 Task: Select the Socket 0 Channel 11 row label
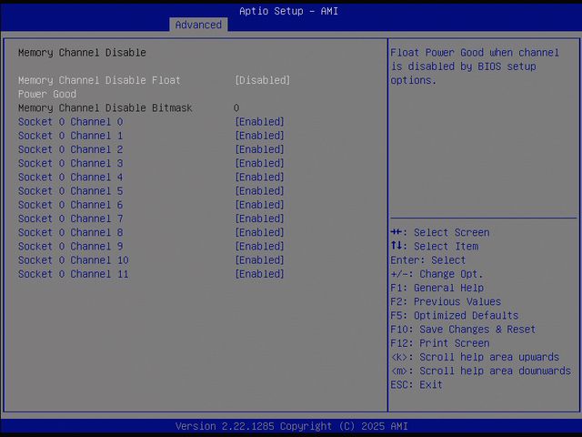point(74,274)
